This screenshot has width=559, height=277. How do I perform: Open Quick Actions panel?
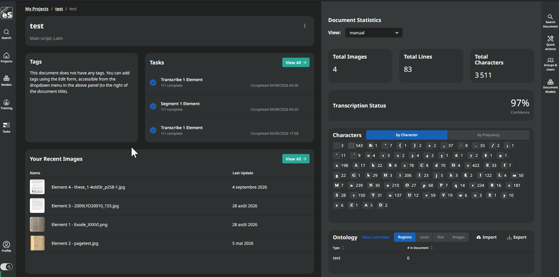[550, 43]
